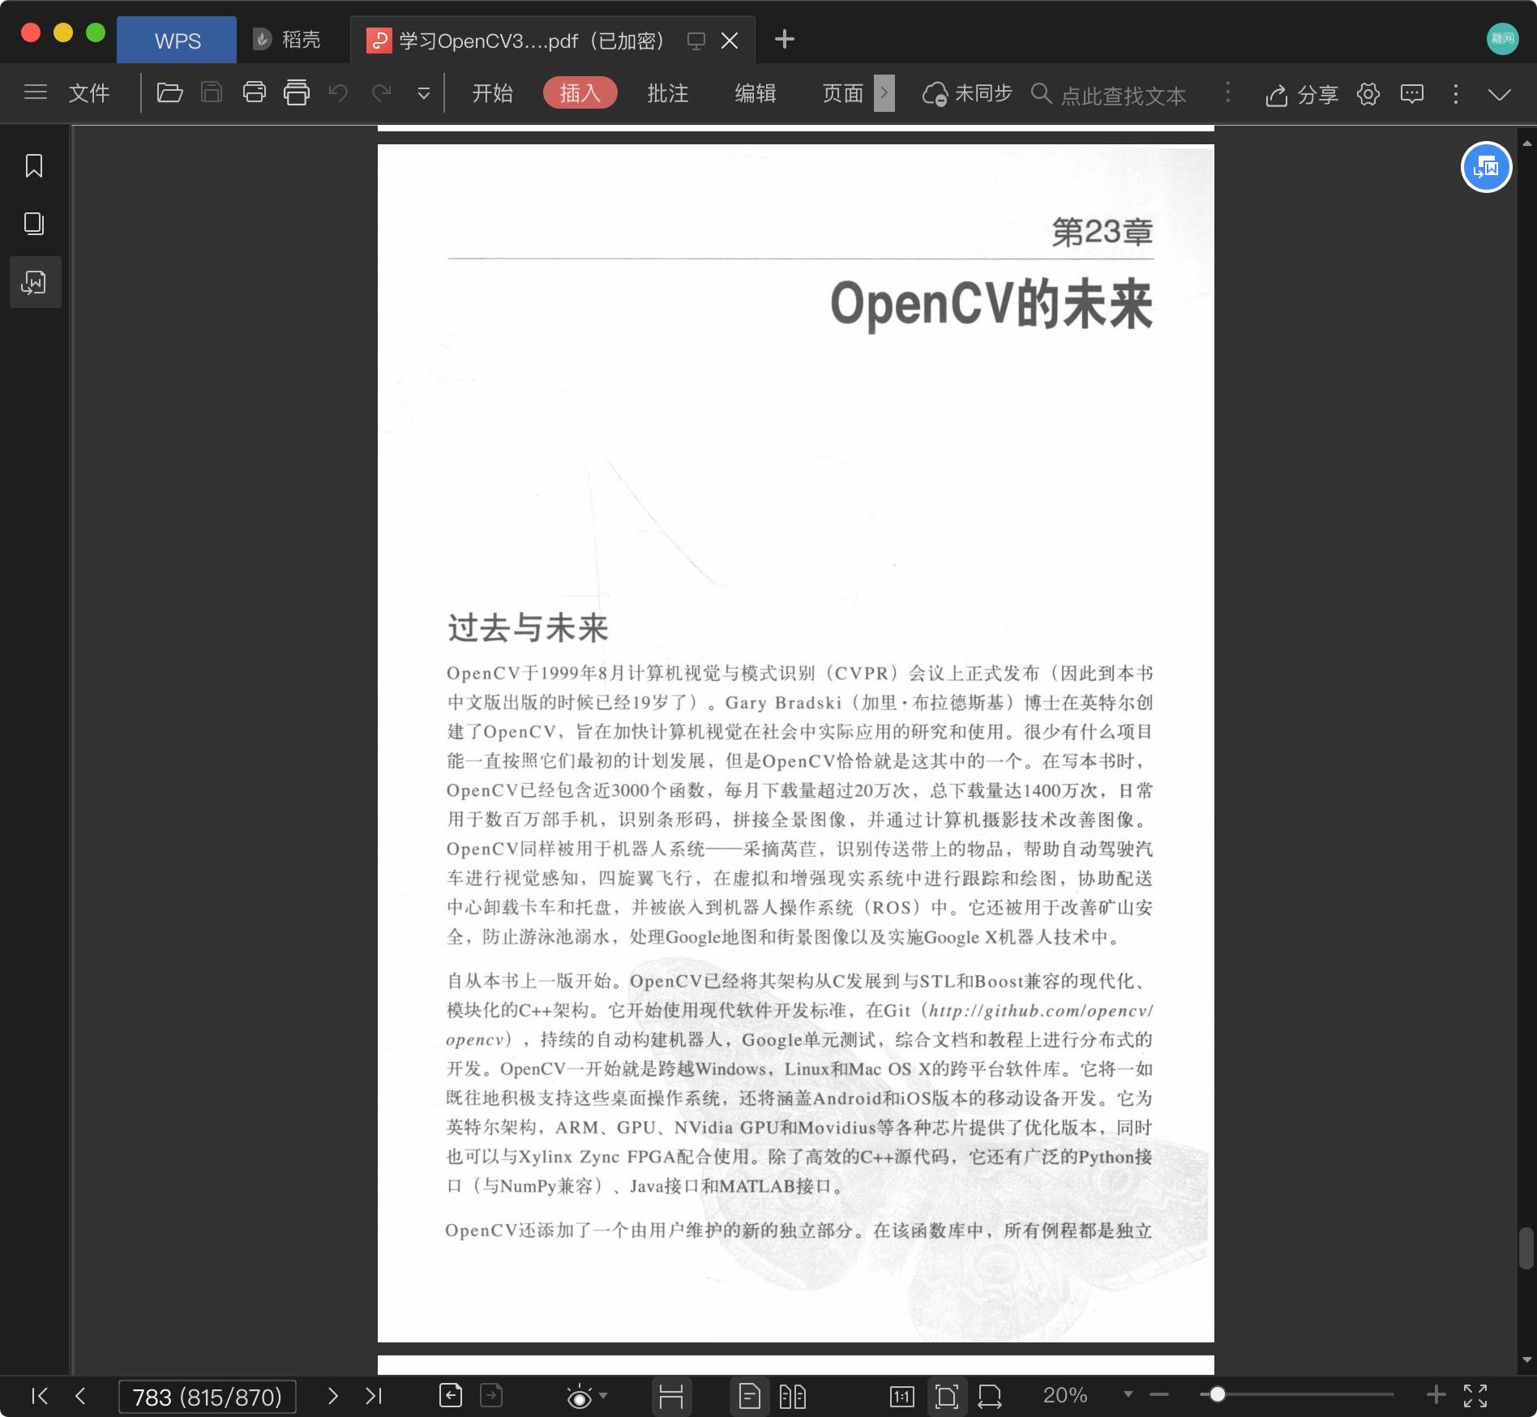
Task: Open the hamburger menu
Action: click(36, 92)
